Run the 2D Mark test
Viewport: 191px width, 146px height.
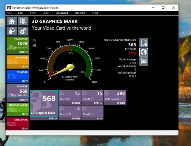(x=25, y=81)
